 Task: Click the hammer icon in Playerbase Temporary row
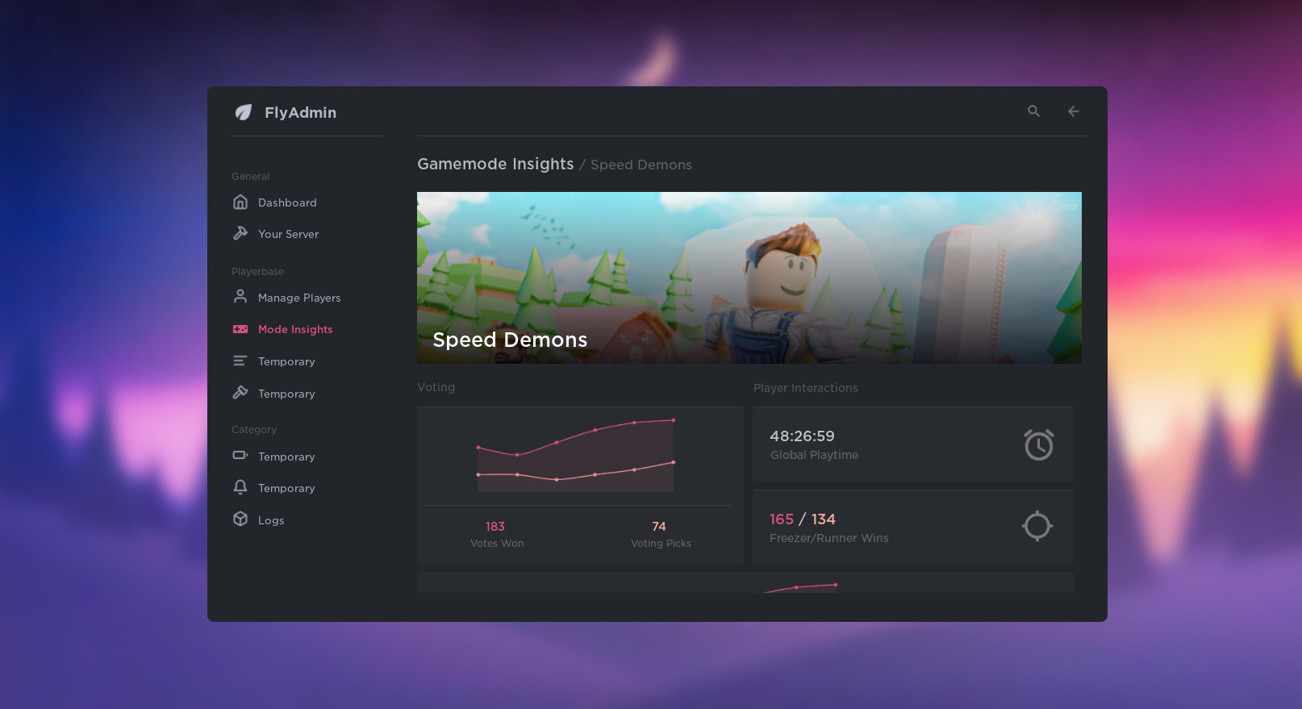[240, 392]
